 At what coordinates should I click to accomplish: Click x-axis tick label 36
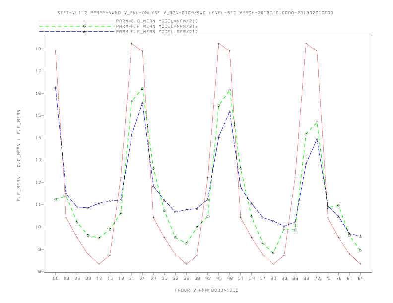186,278
